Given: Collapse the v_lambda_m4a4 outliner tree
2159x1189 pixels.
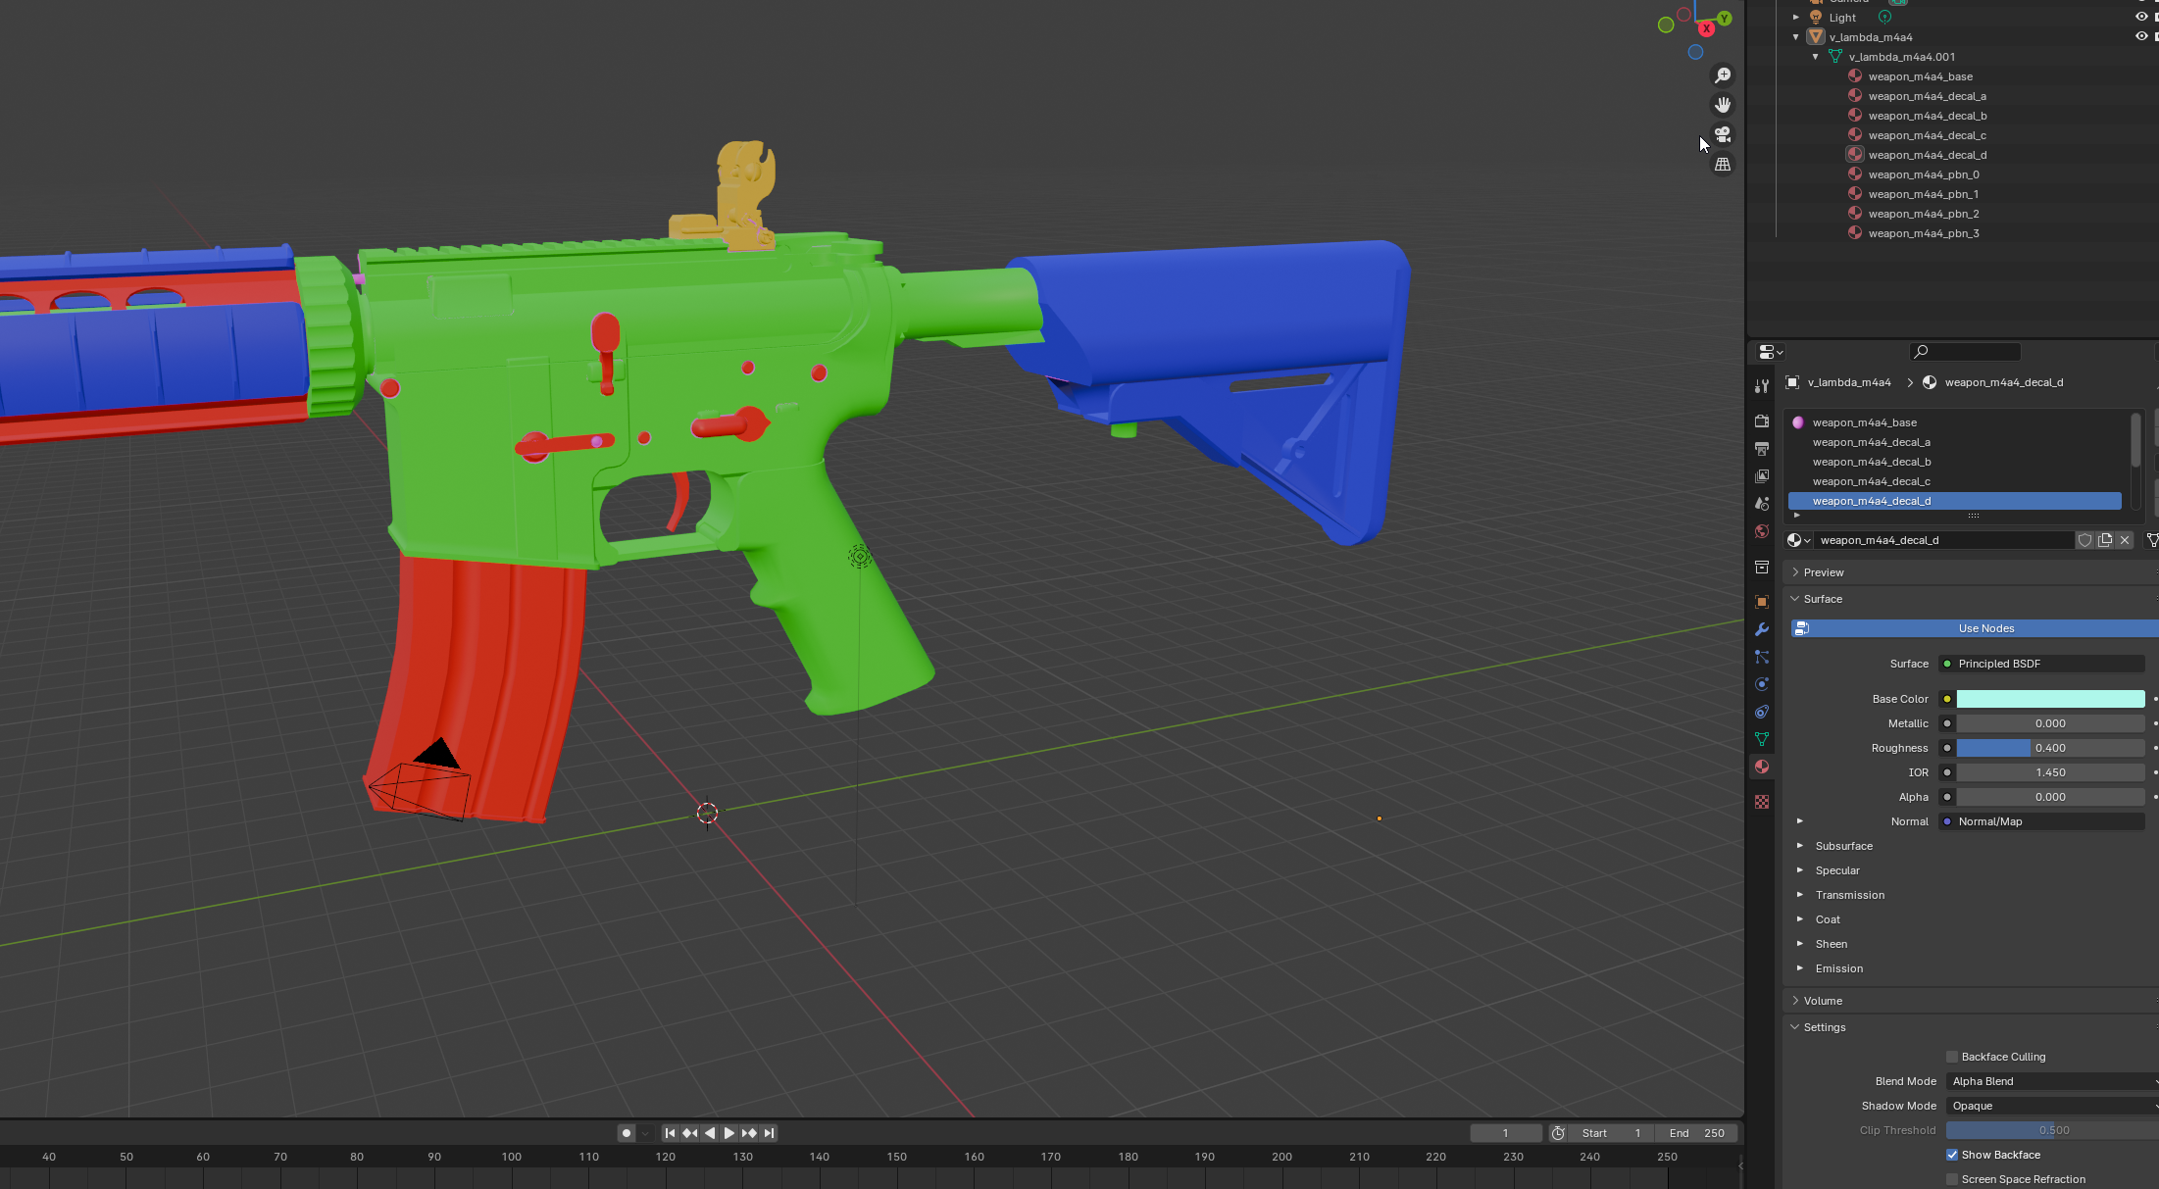Looking at the screenshot, I should [x=1796, y=37].
